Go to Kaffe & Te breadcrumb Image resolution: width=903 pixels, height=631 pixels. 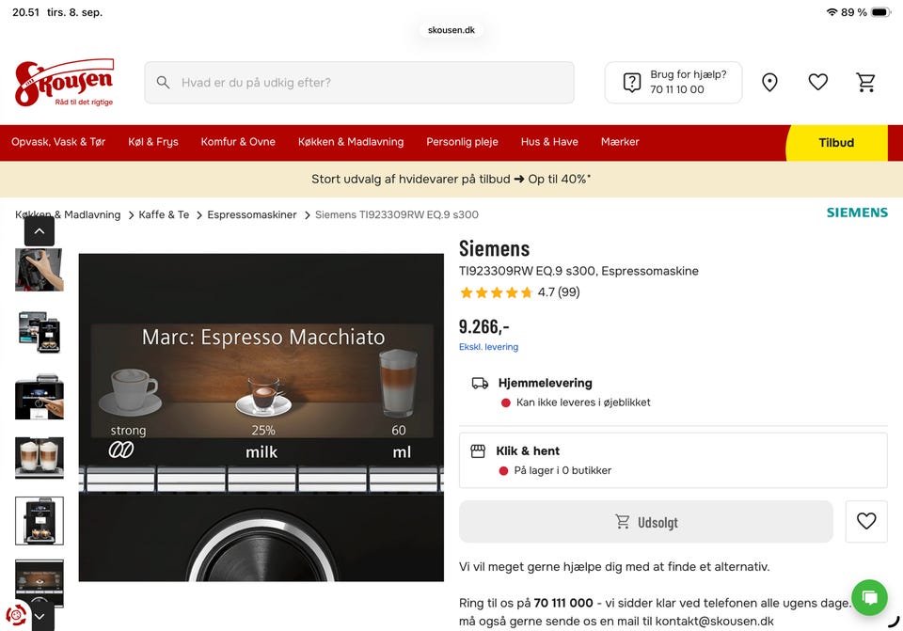coord(164,214)
